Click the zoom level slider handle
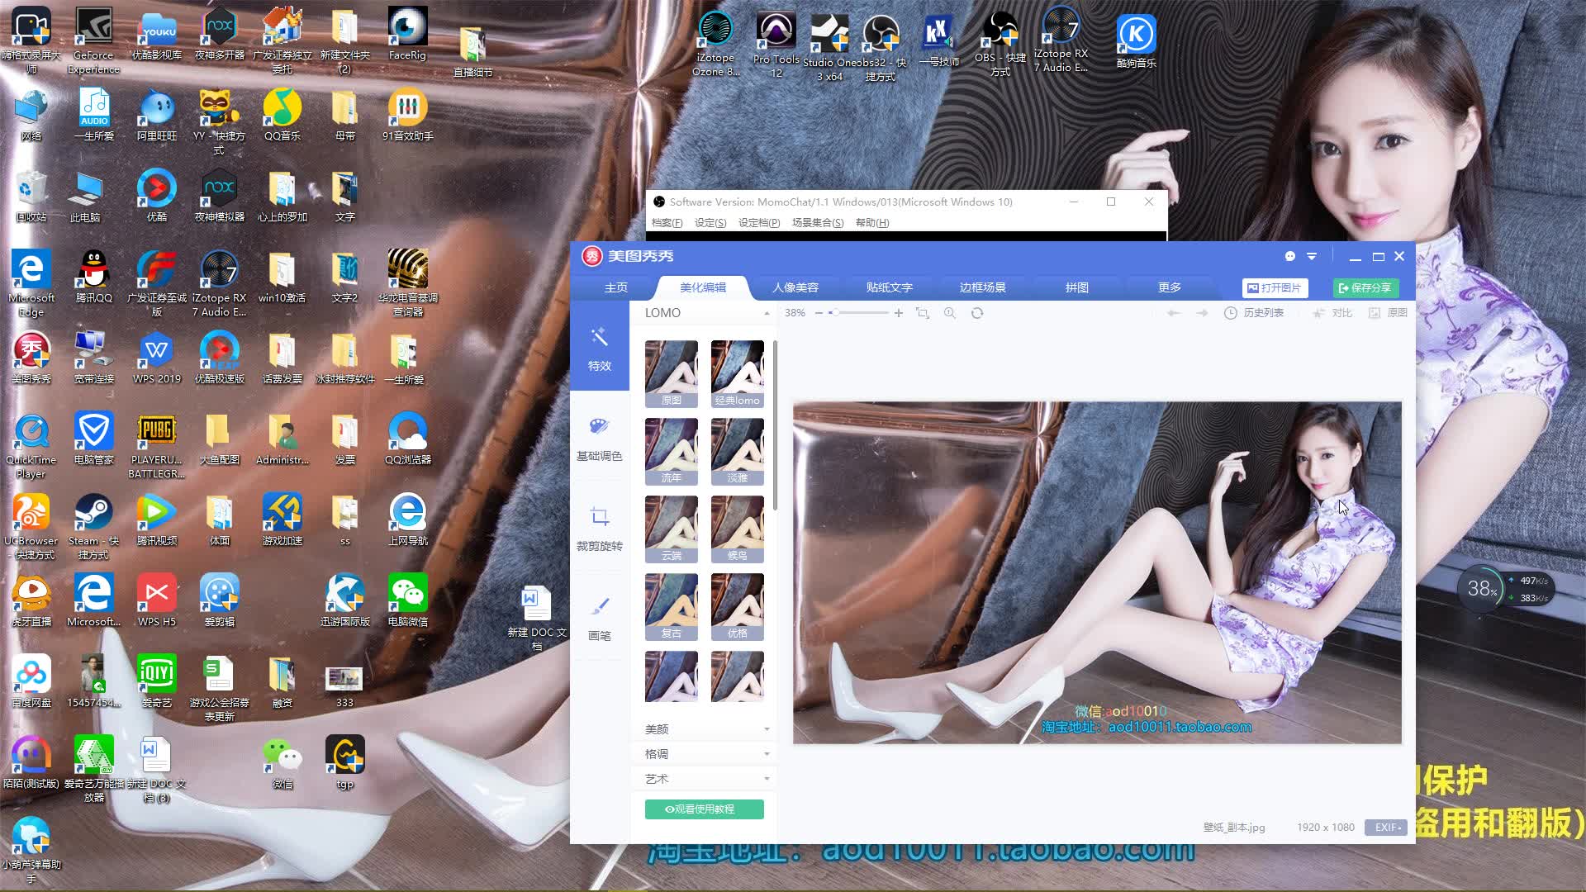The image size is (1586, 892). [x=835, y=313]
